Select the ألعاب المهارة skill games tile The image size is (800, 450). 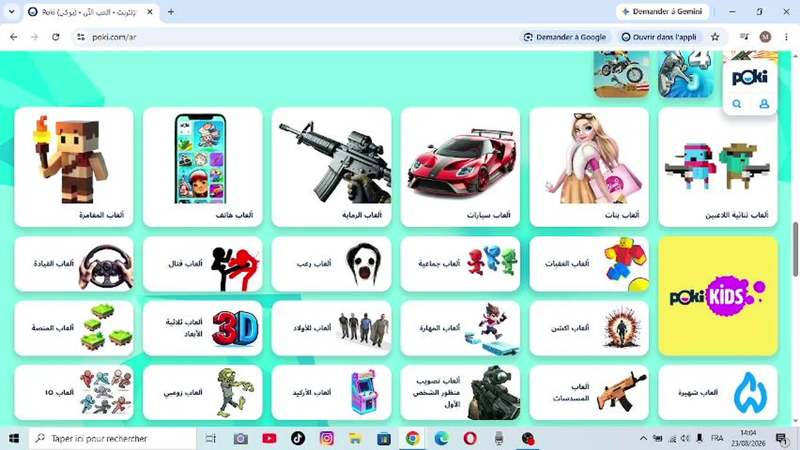click(x=460, y=328)
